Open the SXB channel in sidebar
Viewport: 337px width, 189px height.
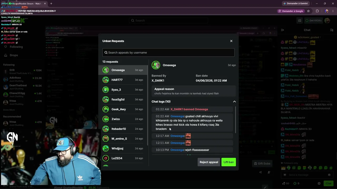[22, 71]
